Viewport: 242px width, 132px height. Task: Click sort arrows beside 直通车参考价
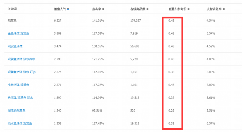(188, 9)
